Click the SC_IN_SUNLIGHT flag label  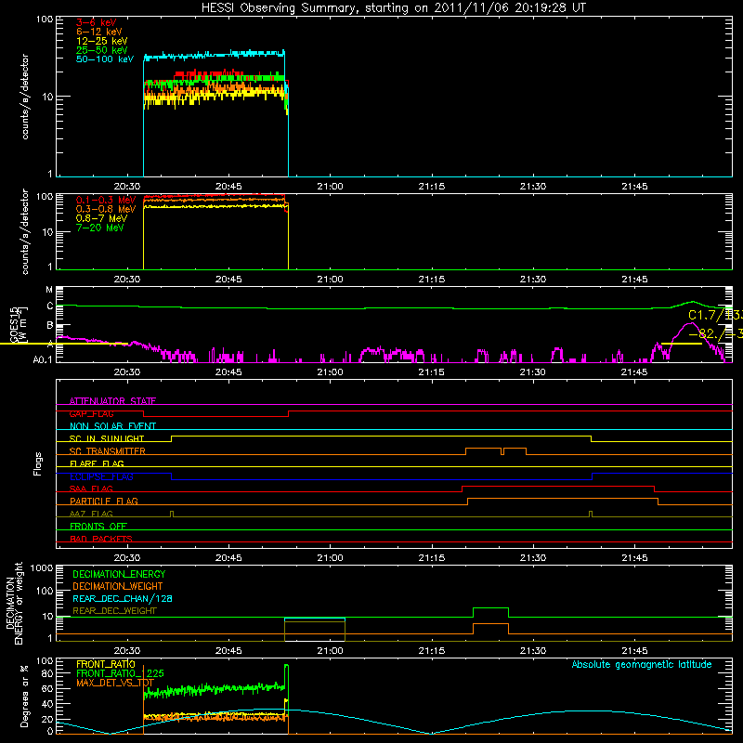(x=106, y=438)
